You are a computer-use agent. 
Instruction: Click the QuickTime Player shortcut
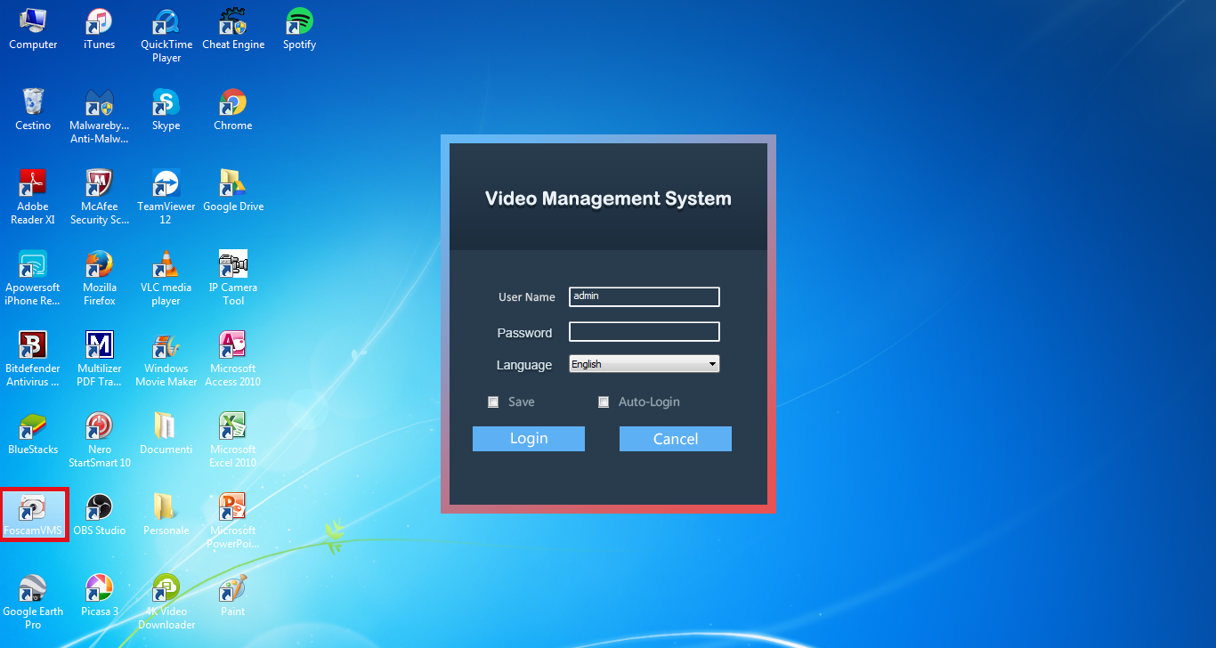click(x=166, y=36)
